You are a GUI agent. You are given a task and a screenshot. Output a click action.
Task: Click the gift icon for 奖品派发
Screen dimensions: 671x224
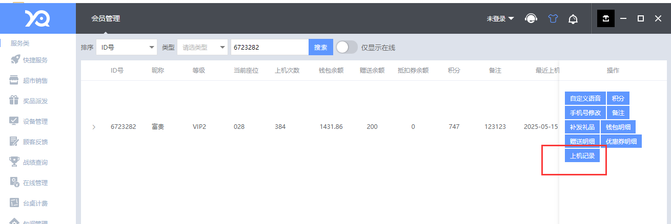[x=14, y=101]
